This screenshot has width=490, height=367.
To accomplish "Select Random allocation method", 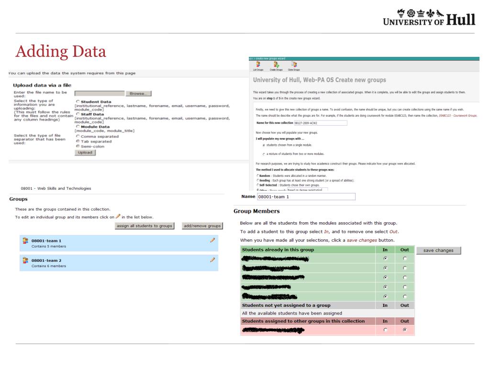I will [258, 176].
